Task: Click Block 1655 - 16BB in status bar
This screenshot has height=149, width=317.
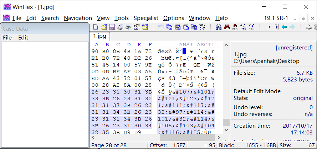Action: [x=247, y=145]
